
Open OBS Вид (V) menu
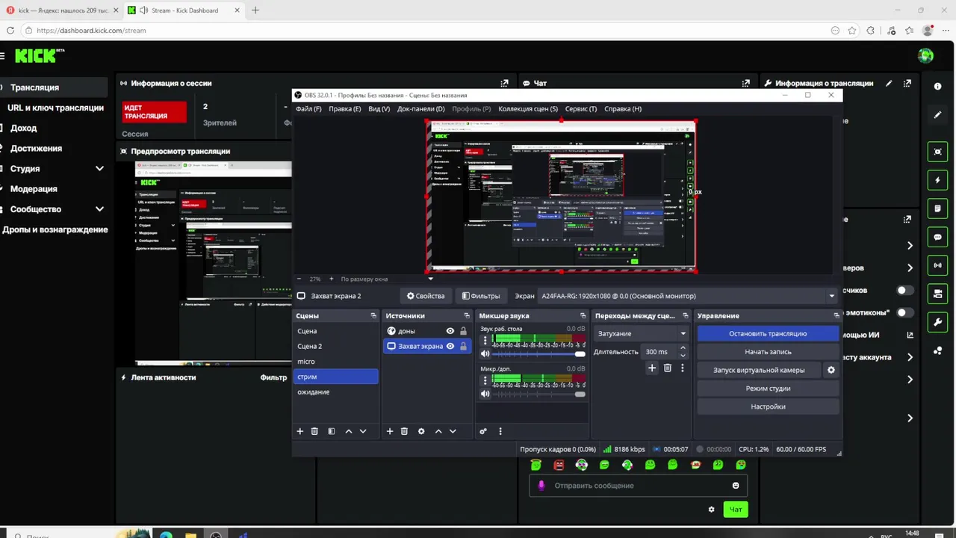(x=379, y=109)
